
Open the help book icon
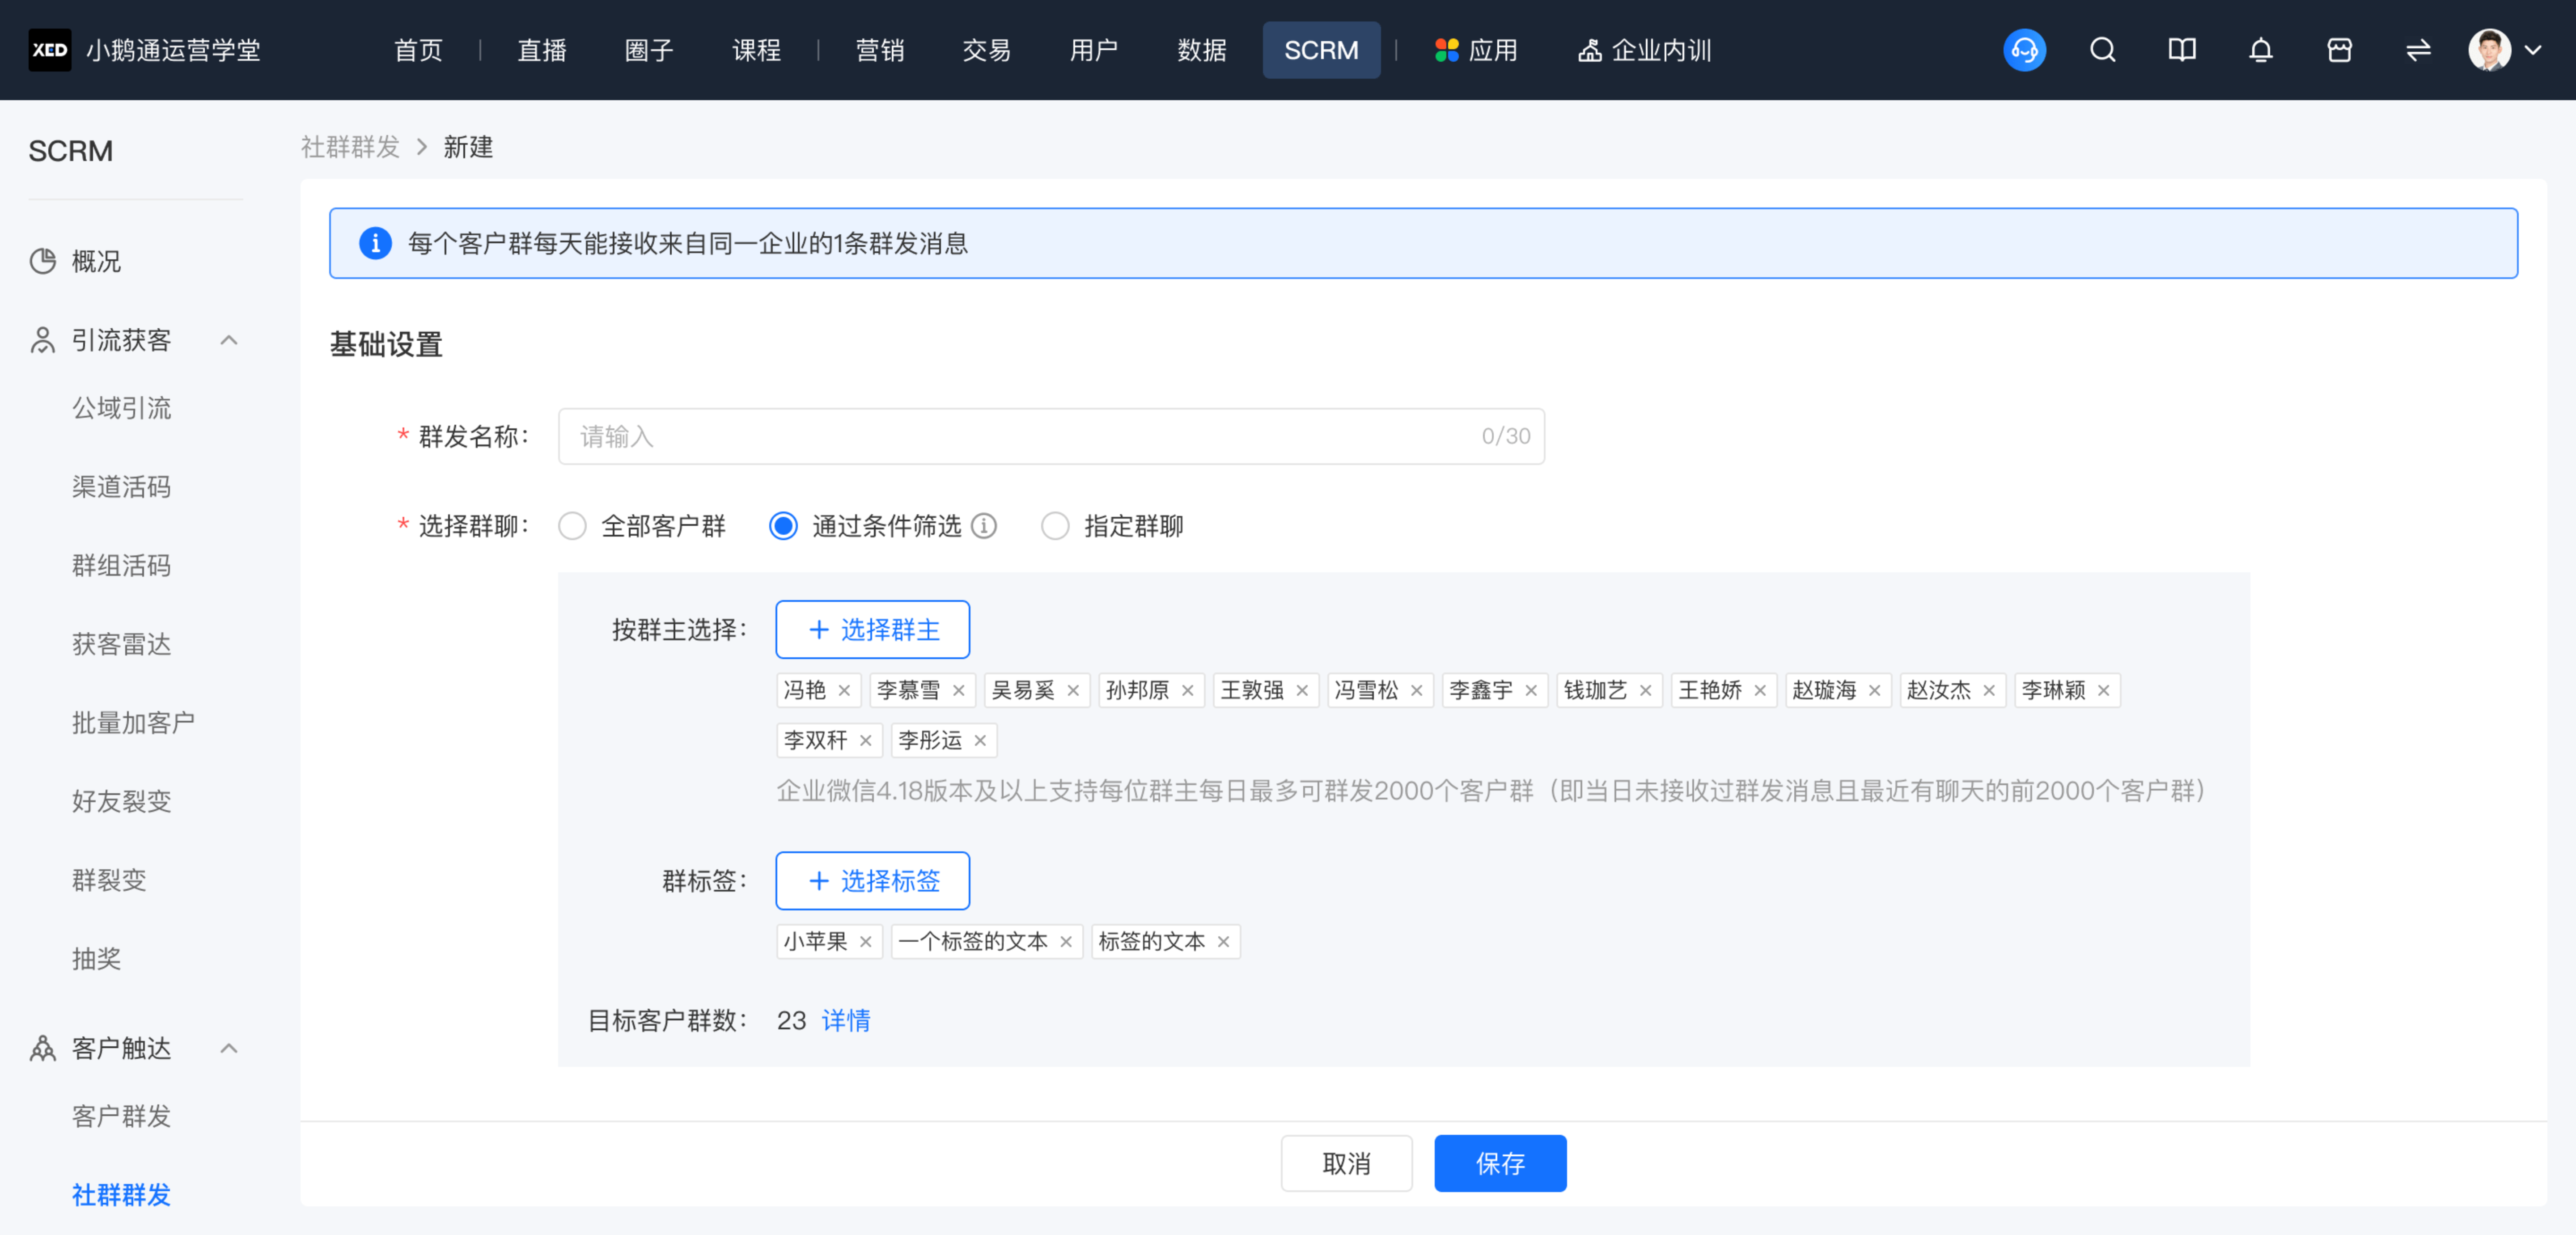[2181, 50]
